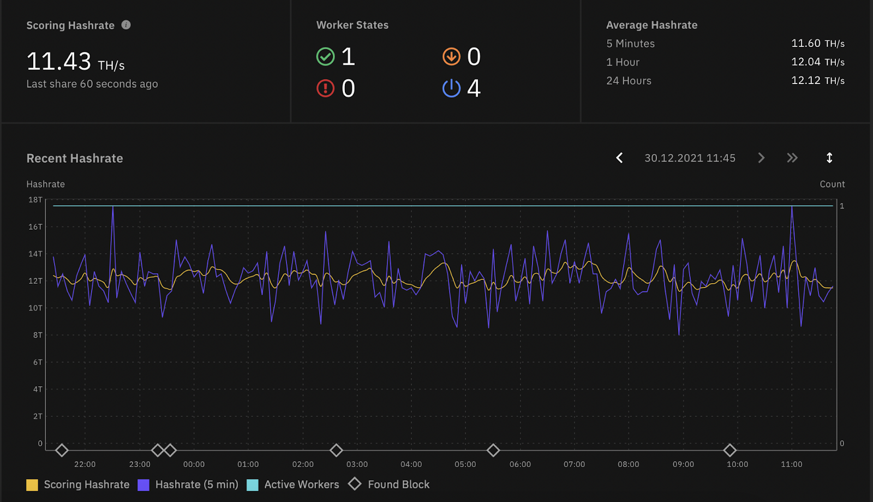873x502 pixels.
Task: Click the Hashrate axis label
Action: tap(45, 184)
